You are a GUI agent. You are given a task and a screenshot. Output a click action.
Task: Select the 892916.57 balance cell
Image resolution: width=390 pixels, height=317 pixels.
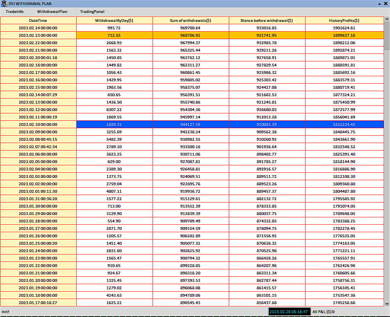click(267, 169)
